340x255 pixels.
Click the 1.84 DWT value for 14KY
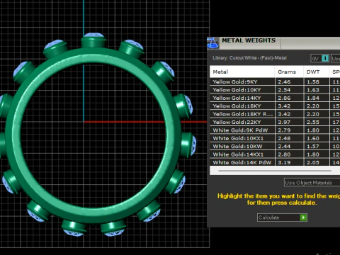[x=313, y=98]
